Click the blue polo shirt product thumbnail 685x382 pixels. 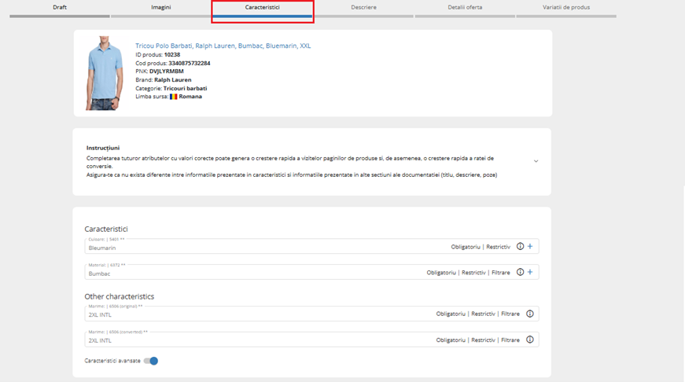coord(105,72)
